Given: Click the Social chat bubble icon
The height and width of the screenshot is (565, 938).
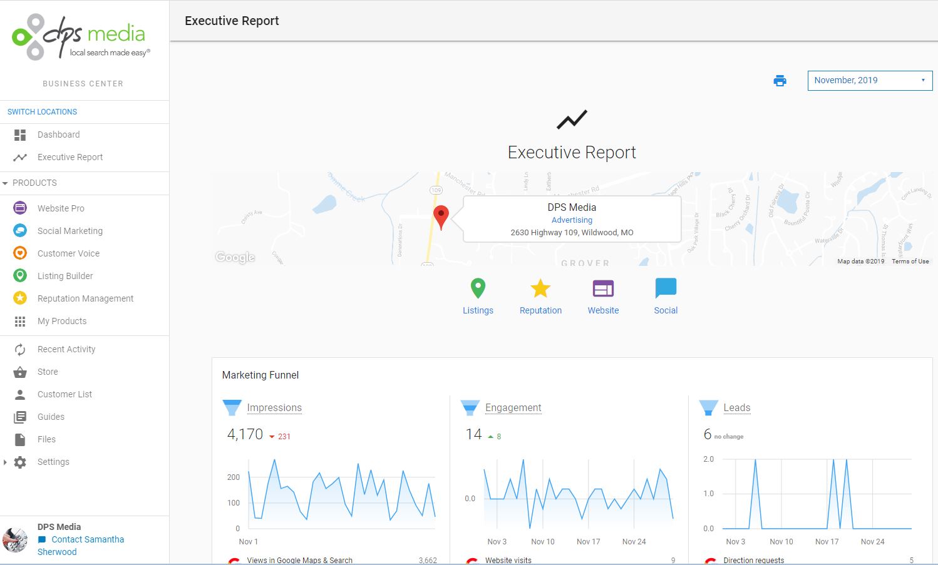Looking at the screenshot, I should (666, 288).
